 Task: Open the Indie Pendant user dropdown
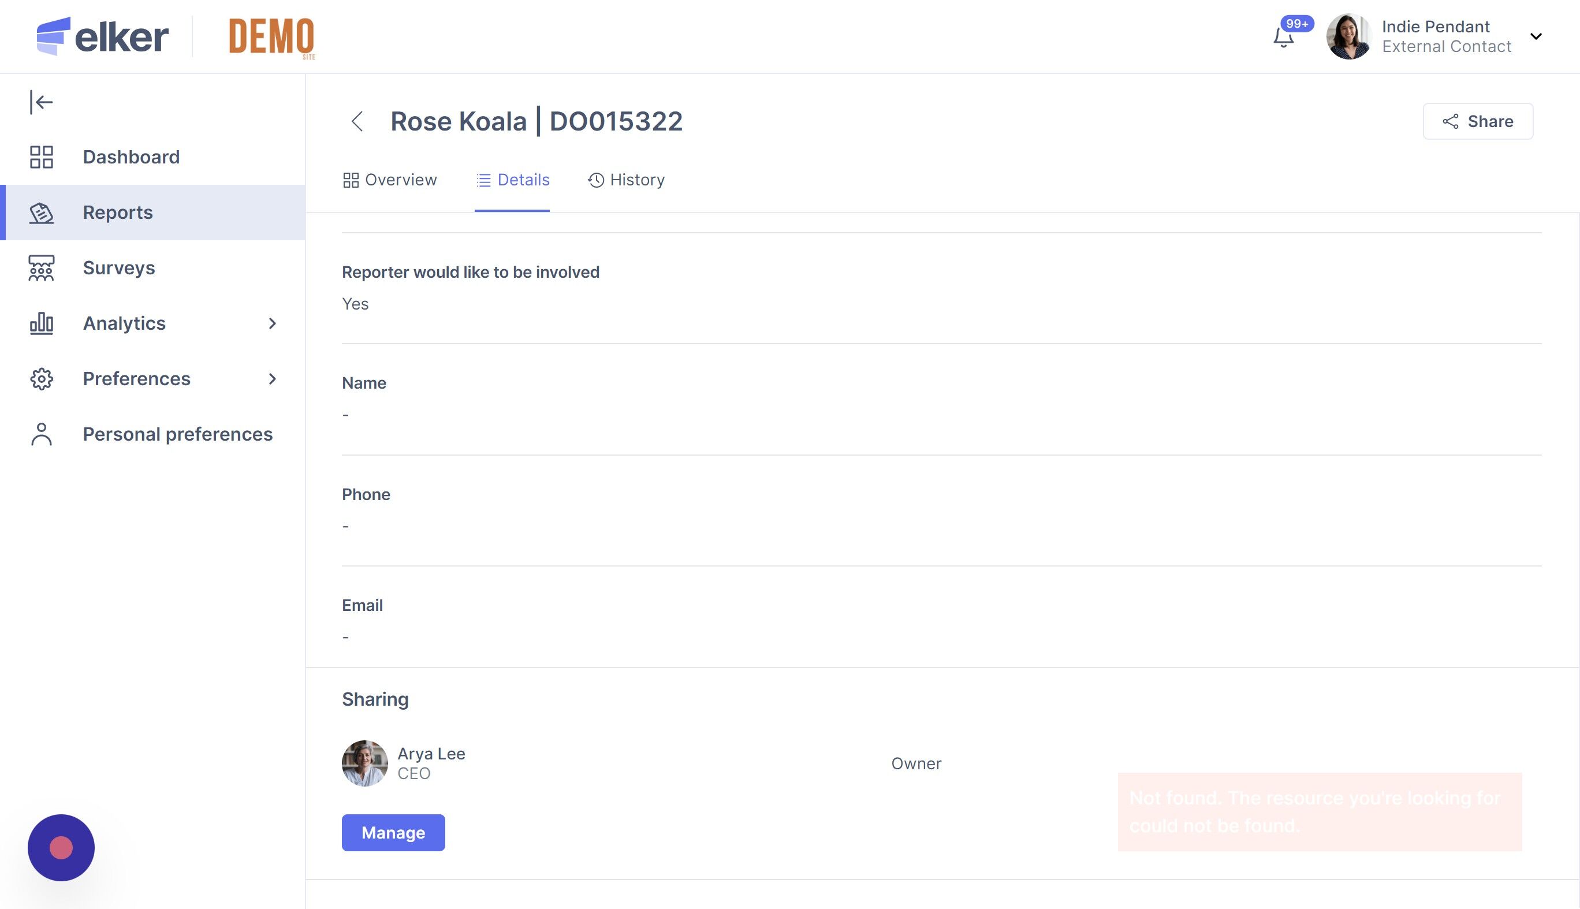pyautogui.click(x=1536, y=36)
